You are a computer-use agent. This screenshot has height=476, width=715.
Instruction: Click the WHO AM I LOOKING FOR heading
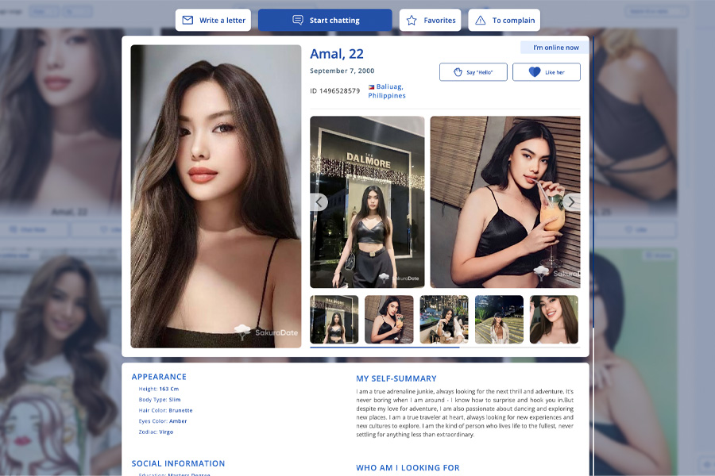point(408,468)
